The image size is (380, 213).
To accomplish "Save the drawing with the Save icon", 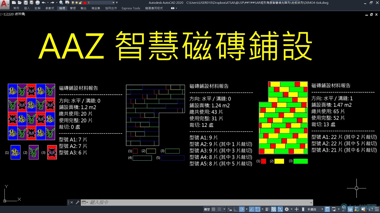I will [x=26, y=2].
